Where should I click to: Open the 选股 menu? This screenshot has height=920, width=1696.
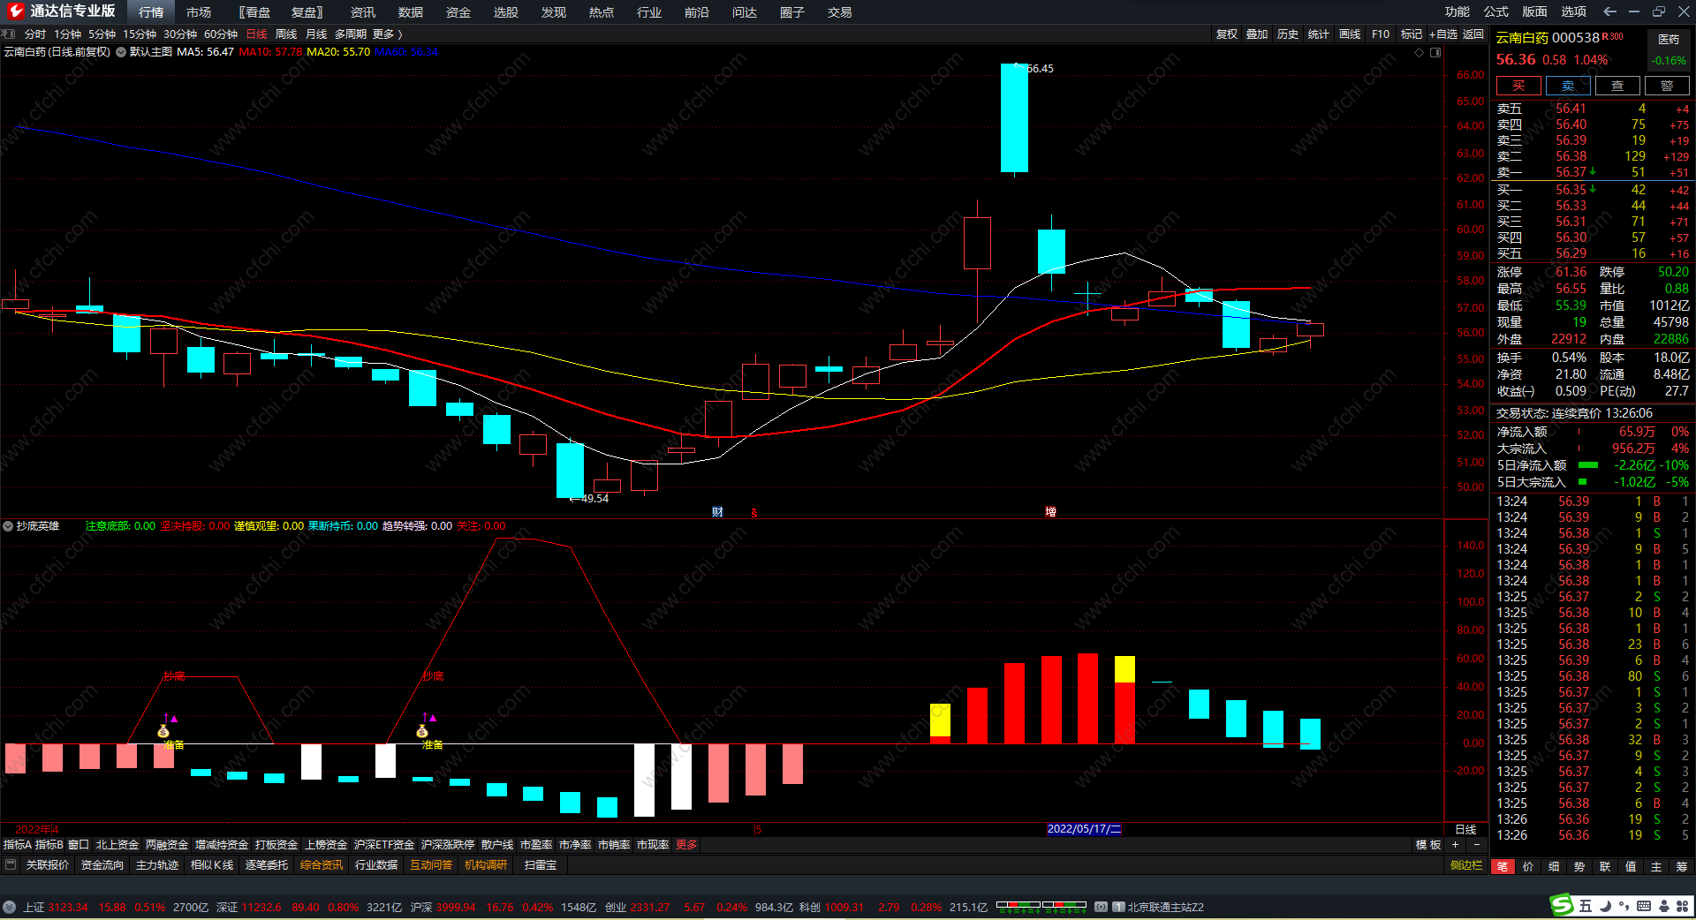tap(506, 12)
